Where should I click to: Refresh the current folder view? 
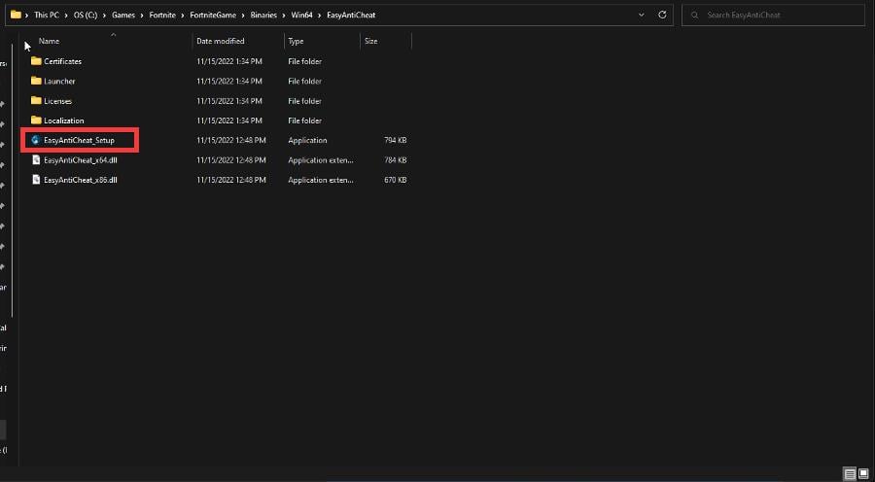[662, 16]
